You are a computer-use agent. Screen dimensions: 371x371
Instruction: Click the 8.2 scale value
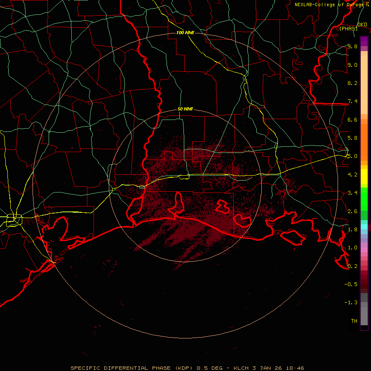point(352,83)
